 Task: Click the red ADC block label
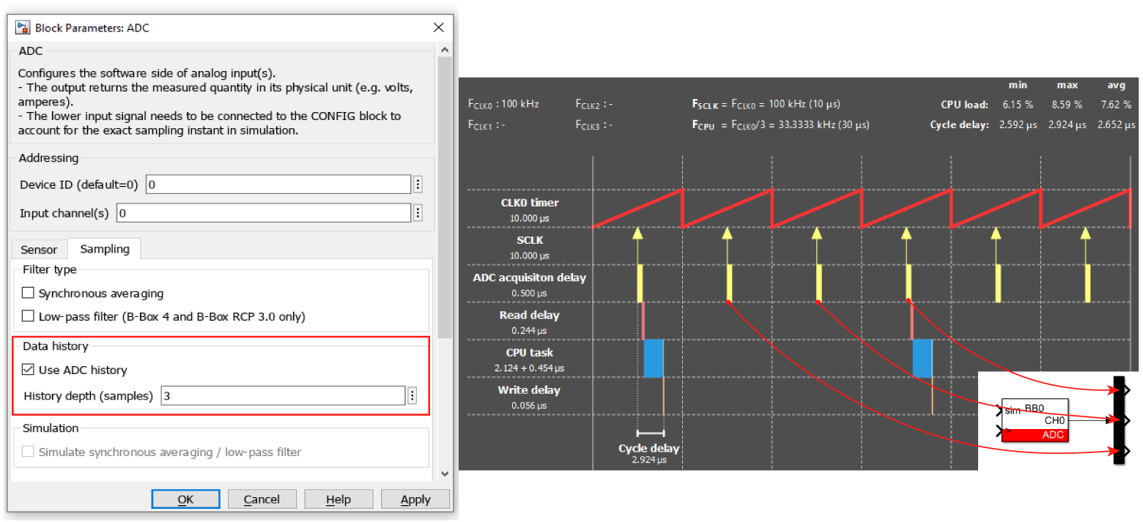coord(1035,435)
